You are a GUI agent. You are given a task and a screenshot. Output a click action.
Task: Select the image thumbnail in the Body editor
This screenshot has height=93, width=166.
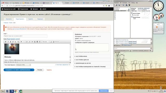click(12, 49)
